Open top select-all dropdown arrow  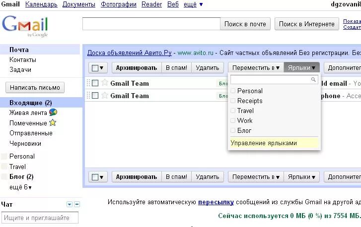[101, 68]
